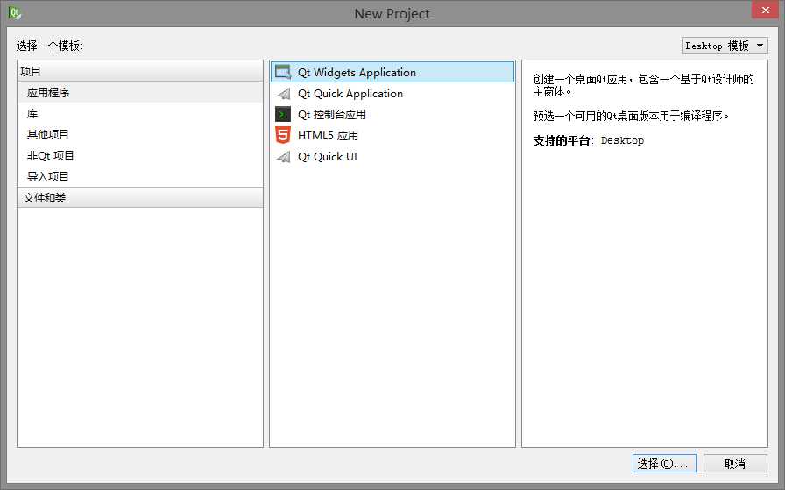This screenshot has width=785, height=490.
Task: Select 其他项目 category
Action: click(x=139, y=135)
